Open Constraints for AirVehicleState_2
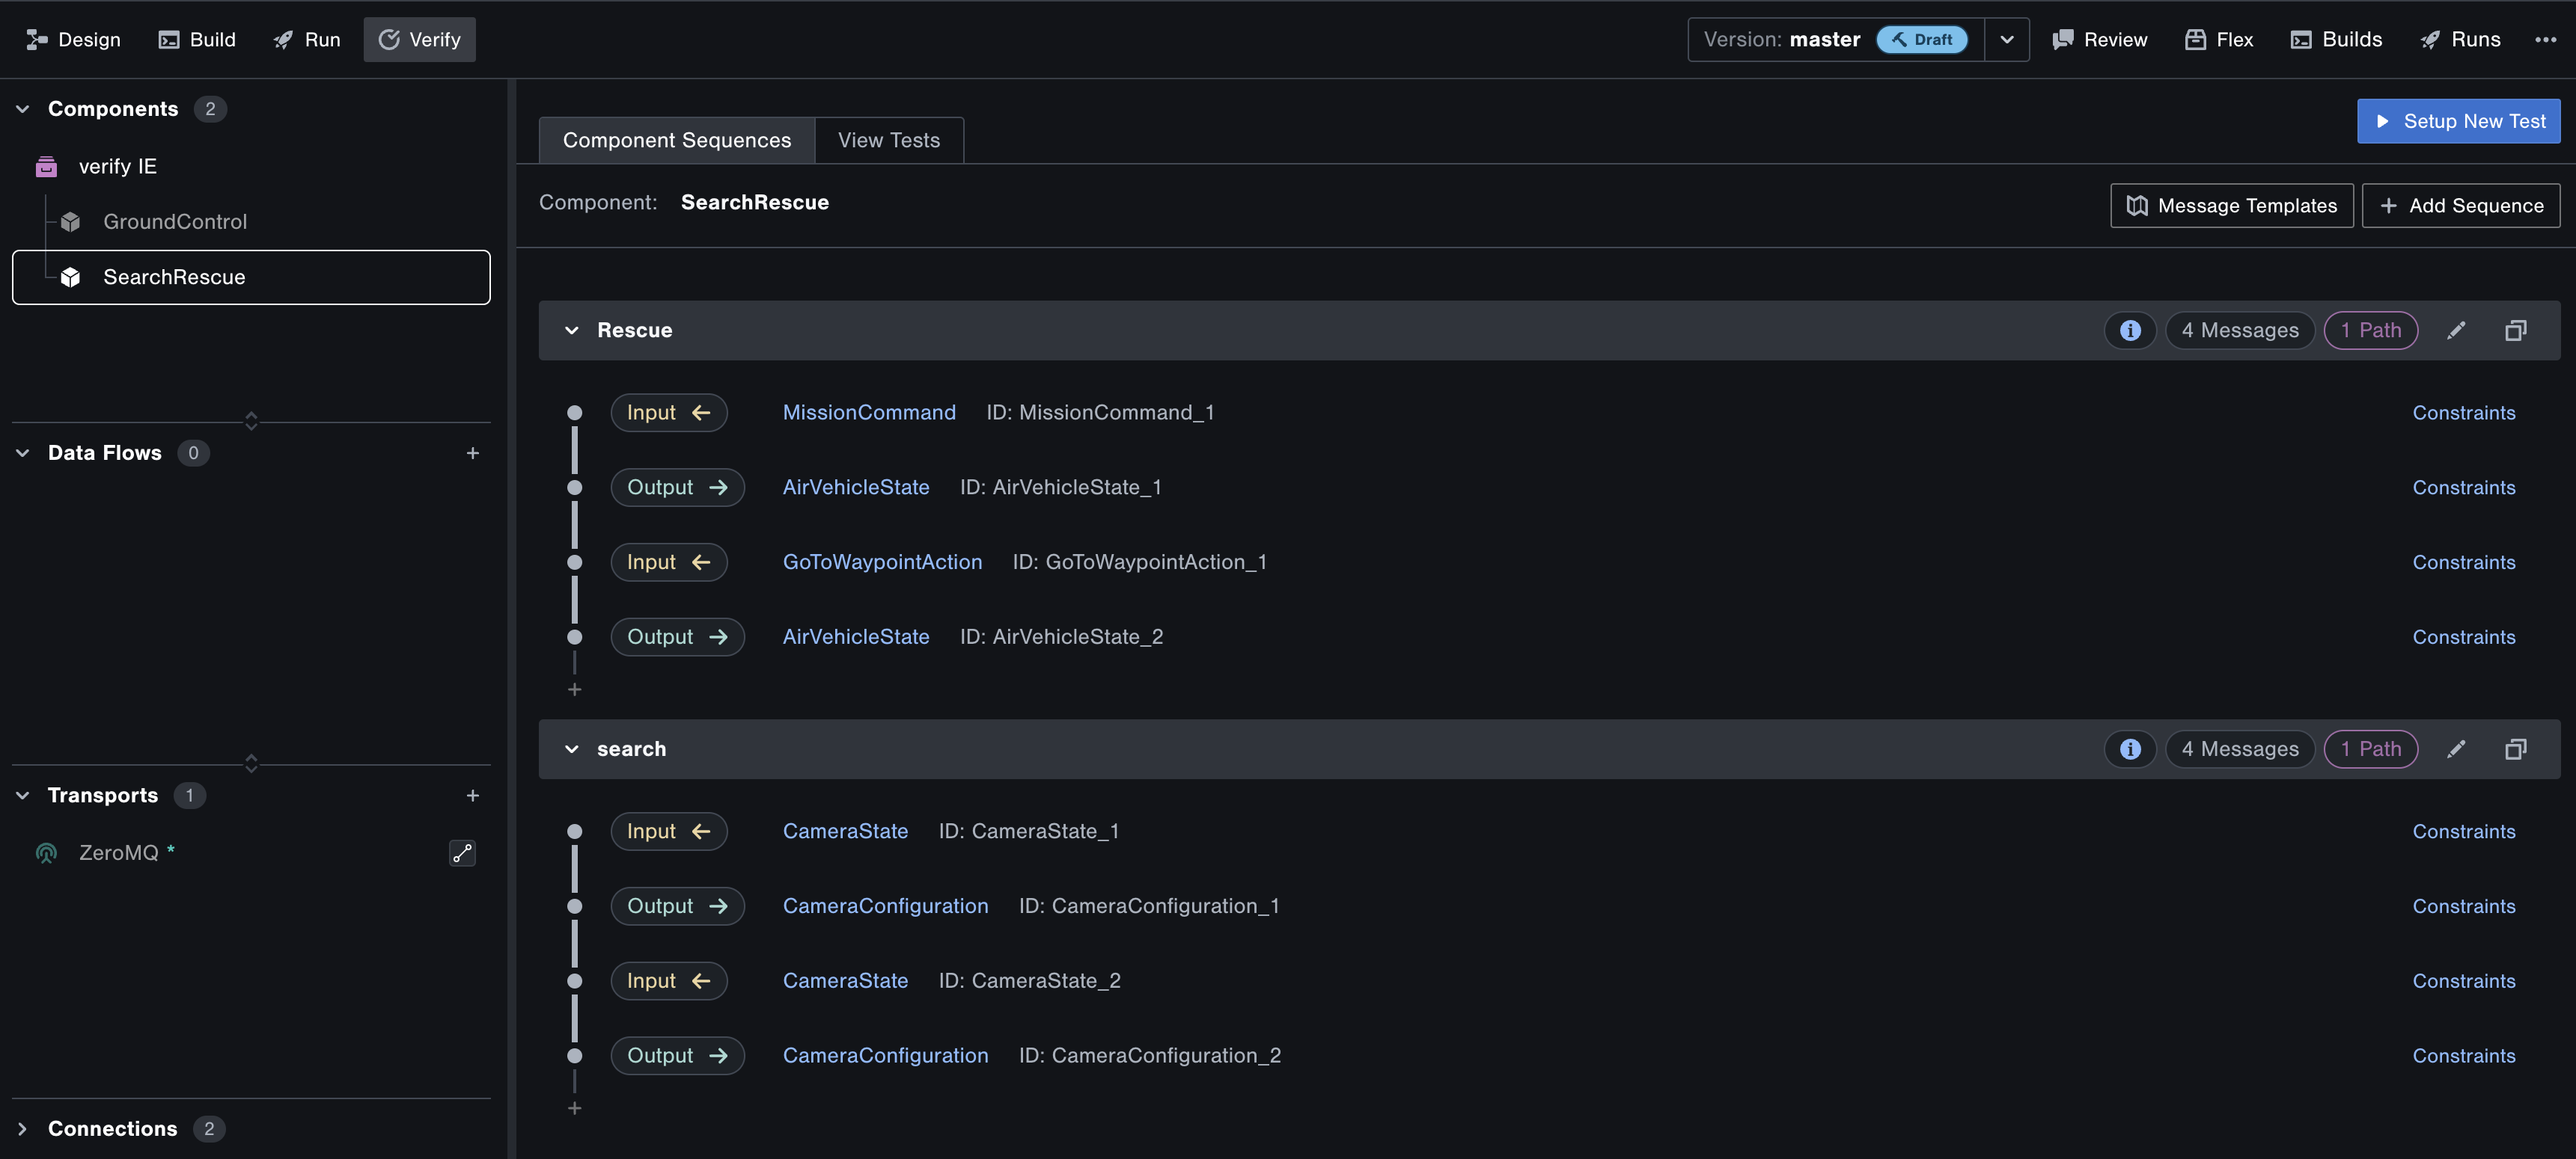 [2463, 636]
